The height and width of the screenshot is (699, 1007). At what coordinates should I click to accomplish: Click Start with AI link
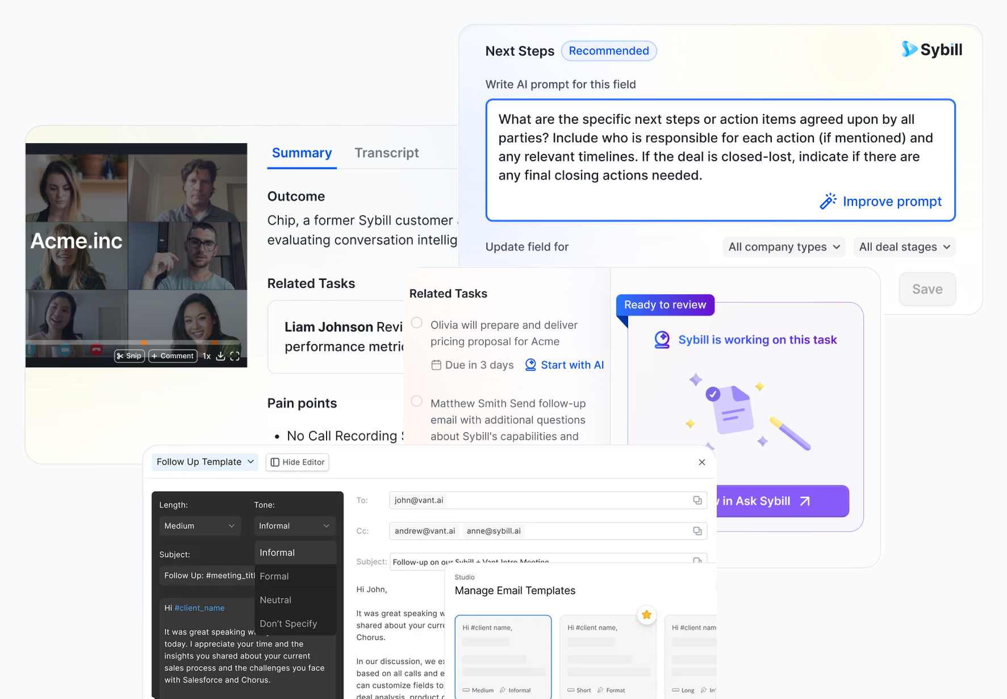pyautogui.click(x=573, y=365)
